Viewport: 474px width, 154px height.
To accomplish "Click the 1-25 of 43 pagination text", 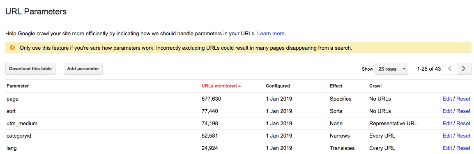I will pos(429,69).
